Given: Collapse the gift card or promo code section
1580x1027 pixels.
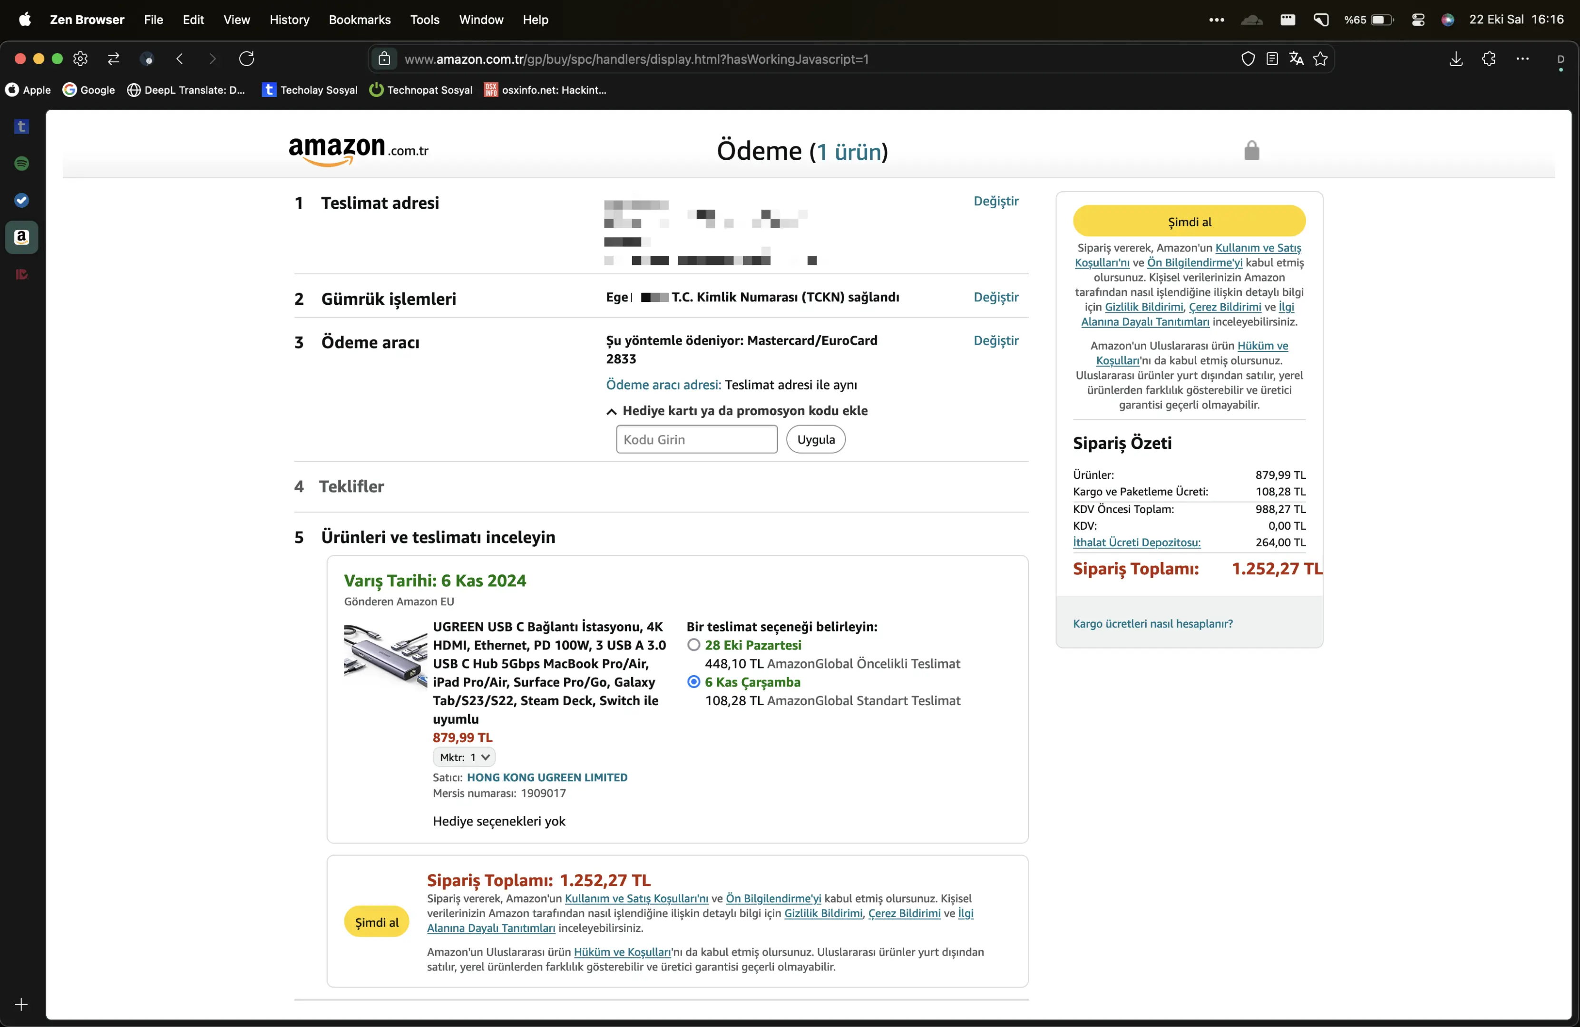Looking at the screenshot, I should [x=737, y=411].
